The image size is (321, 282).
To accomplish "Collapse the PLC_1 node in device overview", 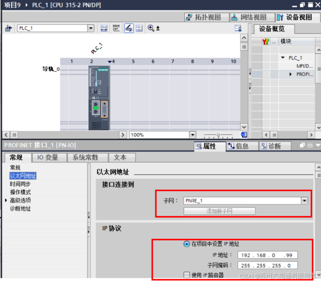I will point(283,58).
